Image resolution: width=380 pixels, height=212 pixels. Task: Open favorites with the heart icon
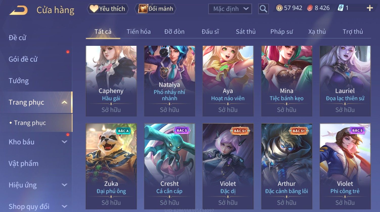point(94,9)
